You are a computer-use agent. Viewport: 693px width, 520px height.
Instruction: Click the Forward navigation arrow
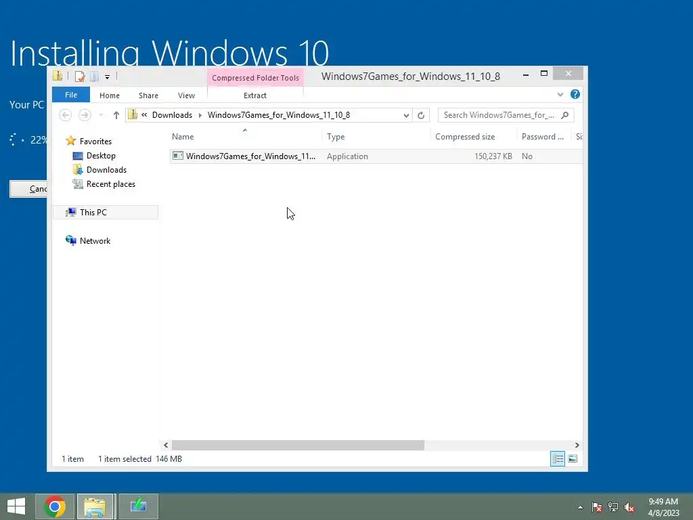tap(85, 115)
